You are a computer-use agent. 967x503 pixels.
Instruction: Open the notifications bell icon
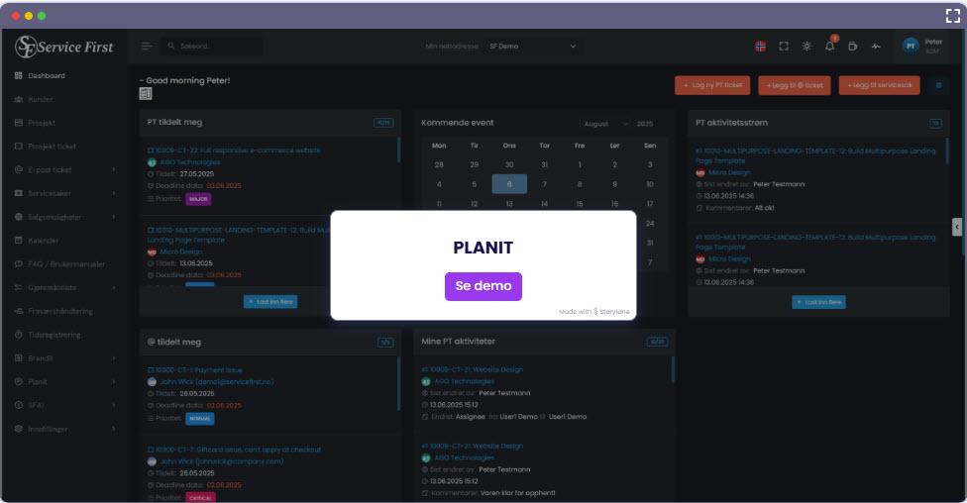pyautogui.click(x=829, y=47)
